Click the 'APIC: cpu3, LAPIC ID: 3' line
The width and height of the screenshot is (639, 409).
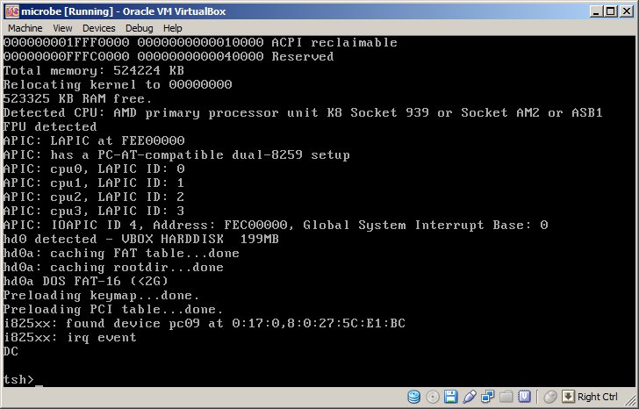pyautogui.click(x=94, y=211)
